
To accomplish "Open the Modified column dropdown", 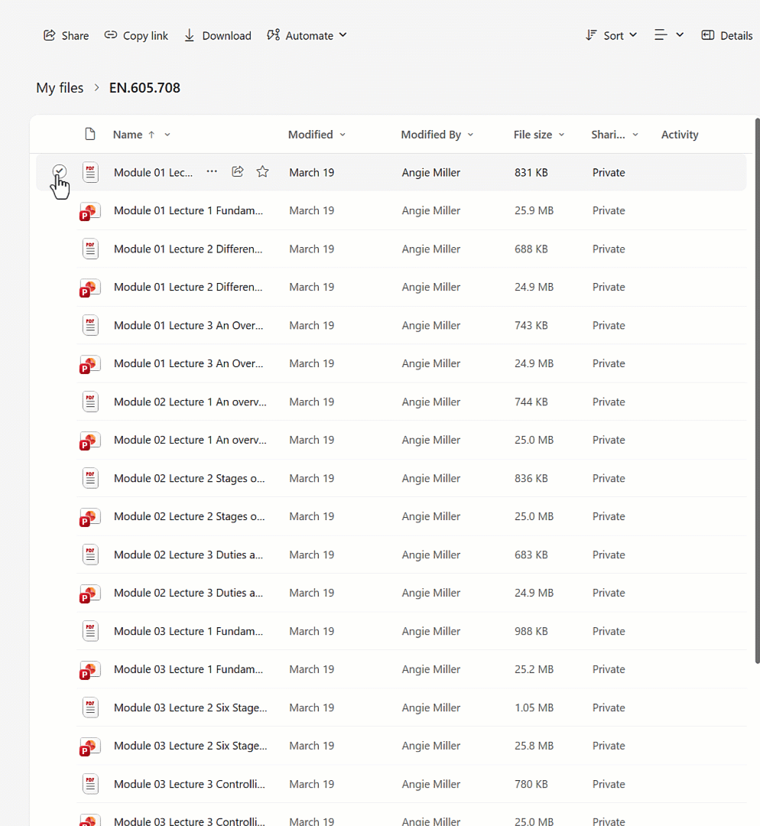I will 343,135.
